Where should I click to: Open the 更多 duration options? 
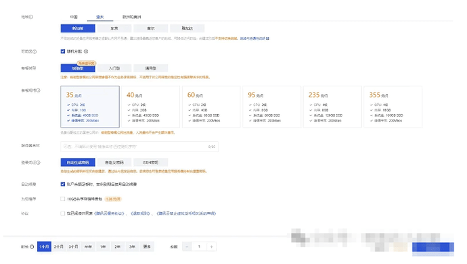[147, 246]
